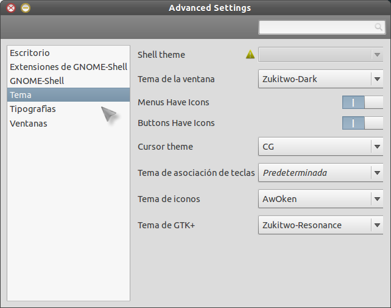Select the Tema sidebar entry
The image size is (391, 308).
[21, 95]
